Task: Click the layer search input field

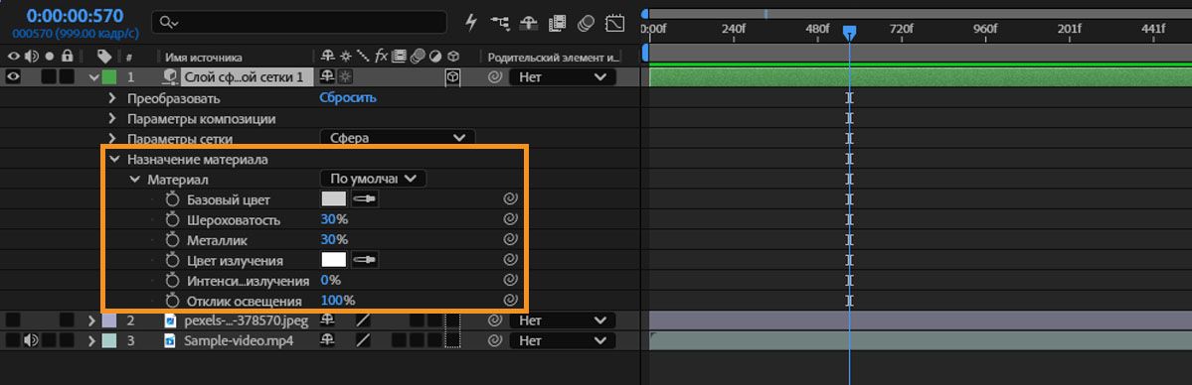Action: click(299, 23)
